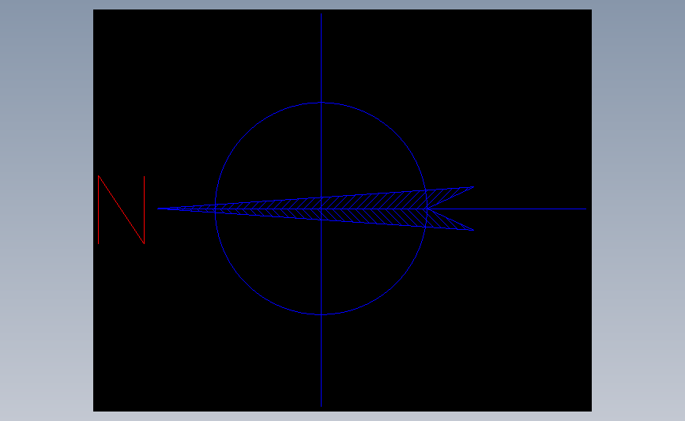Click the arrow's pointed tip beside the N
685x421 pixels.
pyautogui.click(x=159, y=209)
